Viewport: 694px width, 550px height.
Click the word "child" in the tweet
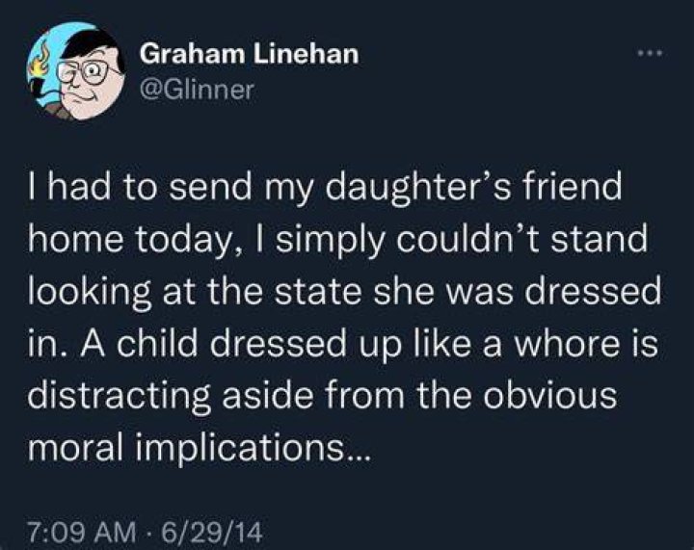pyautogui.click(x=159, y=344)
